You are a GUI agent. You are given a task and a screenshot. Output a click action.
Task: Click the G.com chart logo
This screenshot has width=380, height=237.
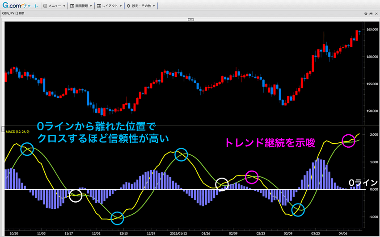[x=20, y=6]
